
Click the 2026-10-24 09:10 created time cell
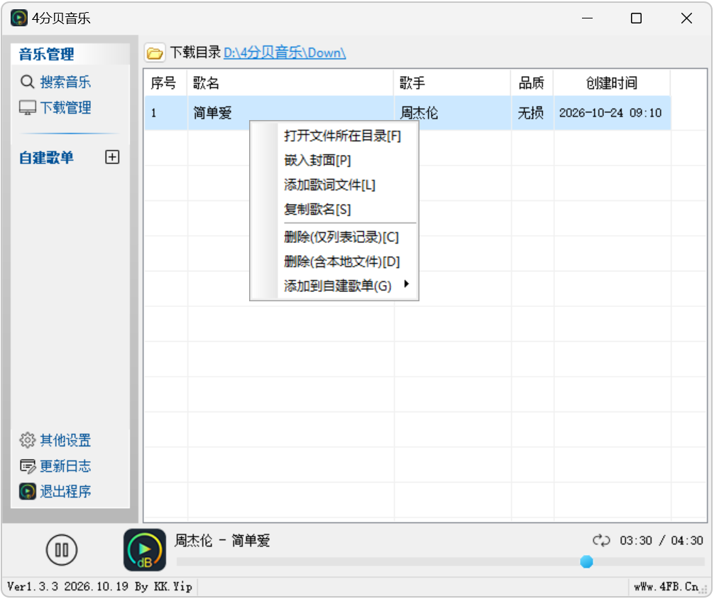(x=612, y=112)
